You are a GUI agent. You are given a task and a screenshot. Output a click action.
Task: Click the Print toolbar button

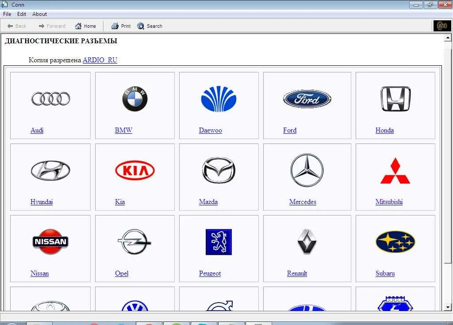coord(121,26)
